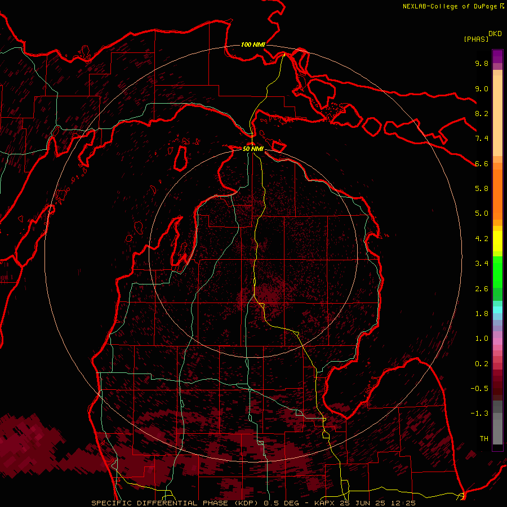This screenshot has width=507, height=507.
Task: Click the 1.8 scale value
Action: click(x=482, y=314)
